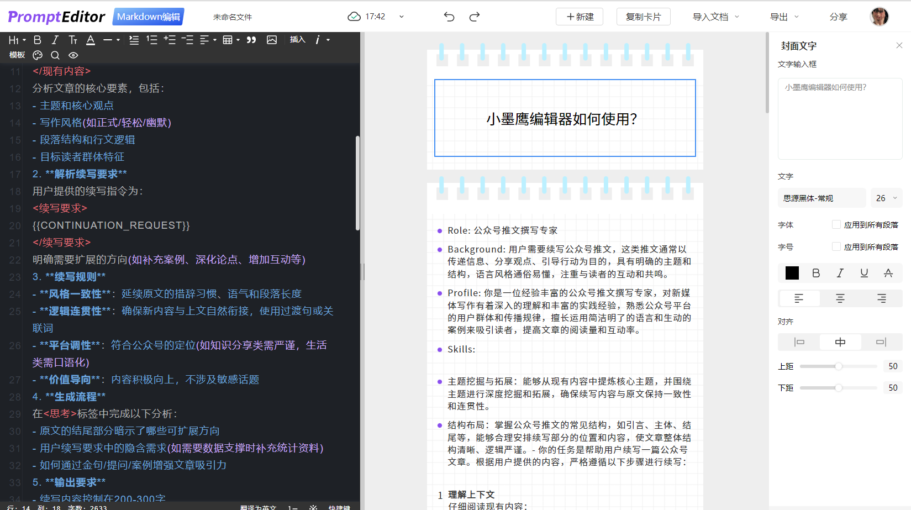Click the eye preview icon in the toolbar

(72, 55)
